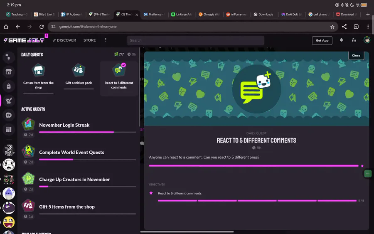Switch to the Downloads tab
Viewport: 374px width, 234px height.
pos(264,15)
